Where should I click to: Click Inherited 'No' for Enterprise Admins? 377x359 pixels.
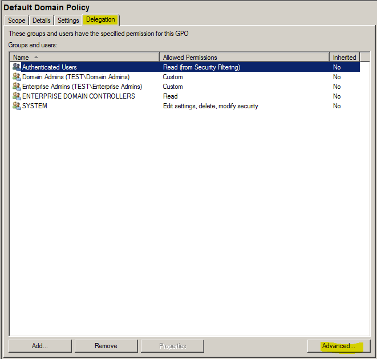337,87
